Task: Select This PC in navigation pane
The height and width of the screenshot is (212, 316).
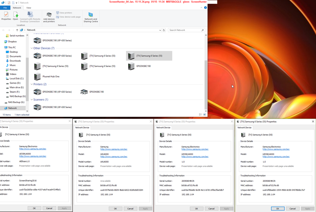Action: [10, 48]
